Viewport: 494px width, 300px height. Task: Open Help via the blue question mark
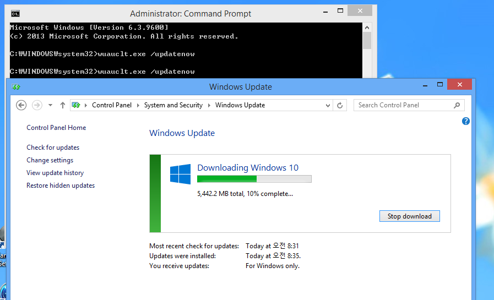pyautogui.click(x=466, y=121)
